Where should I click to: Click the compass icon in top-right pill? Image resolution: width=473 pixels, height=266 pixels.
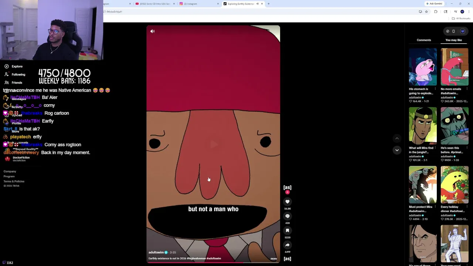pyautogui.click(x=448, y=31)
